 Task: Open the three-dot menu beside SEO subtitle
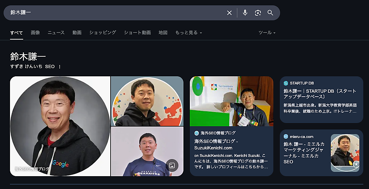click(x=60, y=67)
